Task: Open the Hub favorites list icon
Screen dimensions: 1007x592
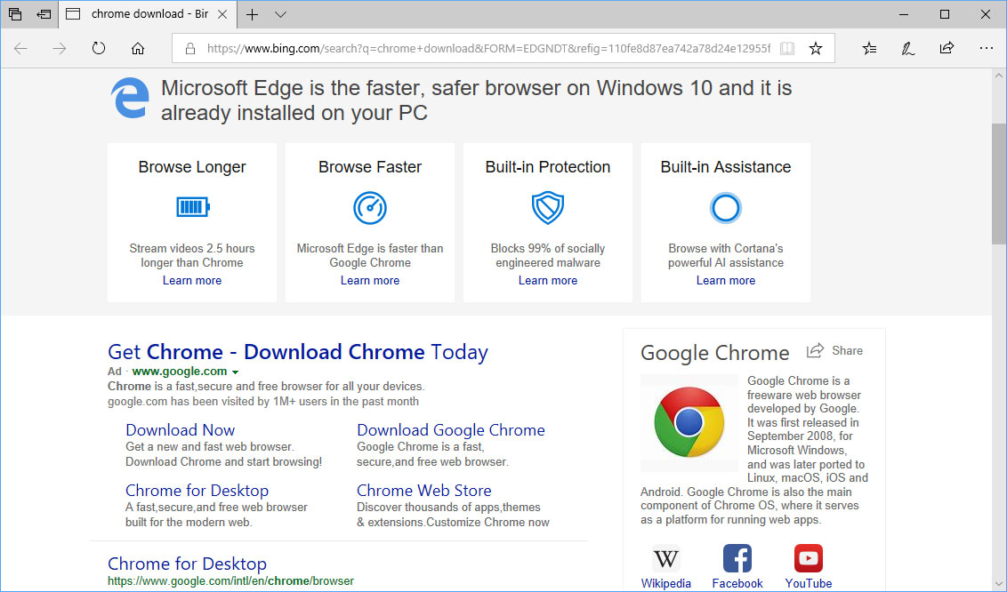Action: 869,48
